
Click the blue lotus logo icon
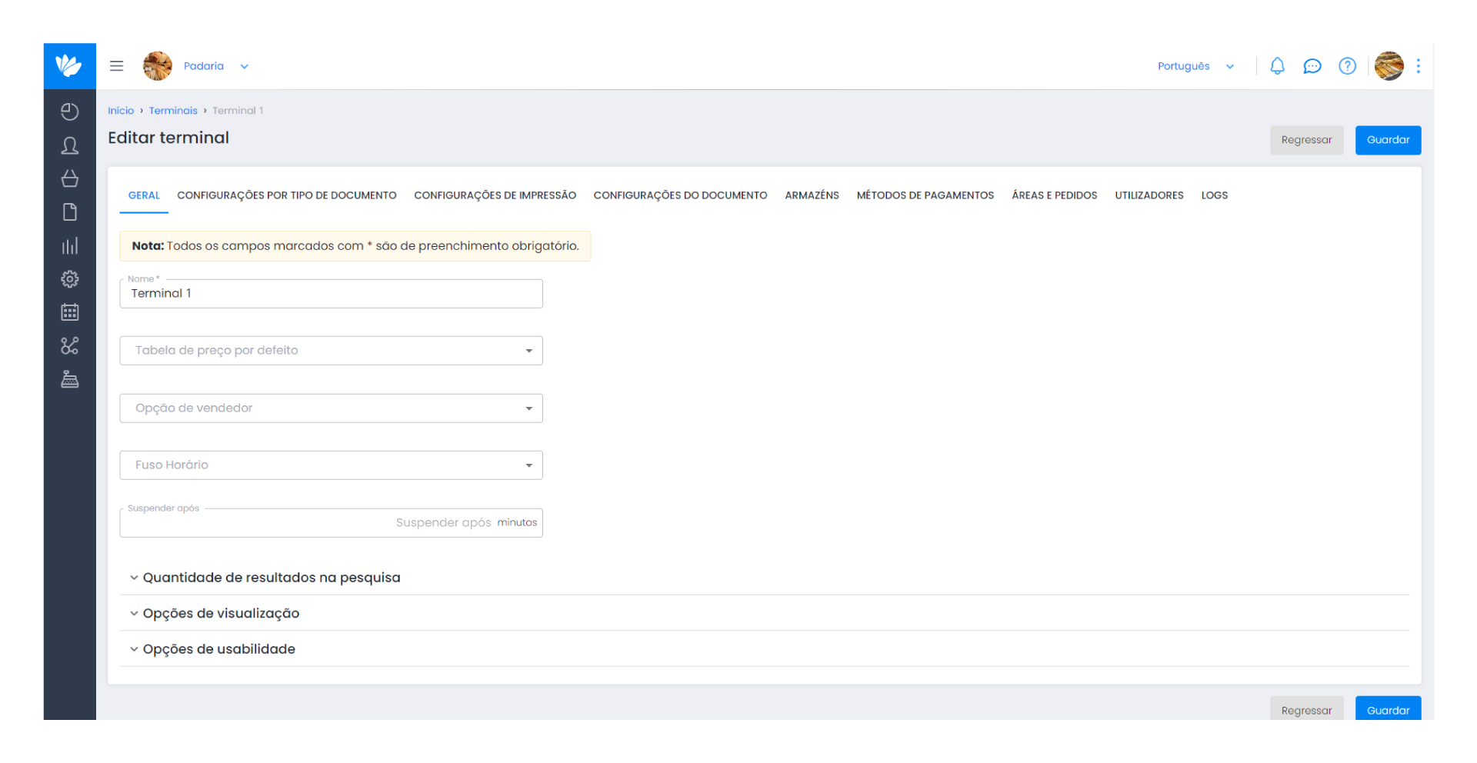click(69, 66)
